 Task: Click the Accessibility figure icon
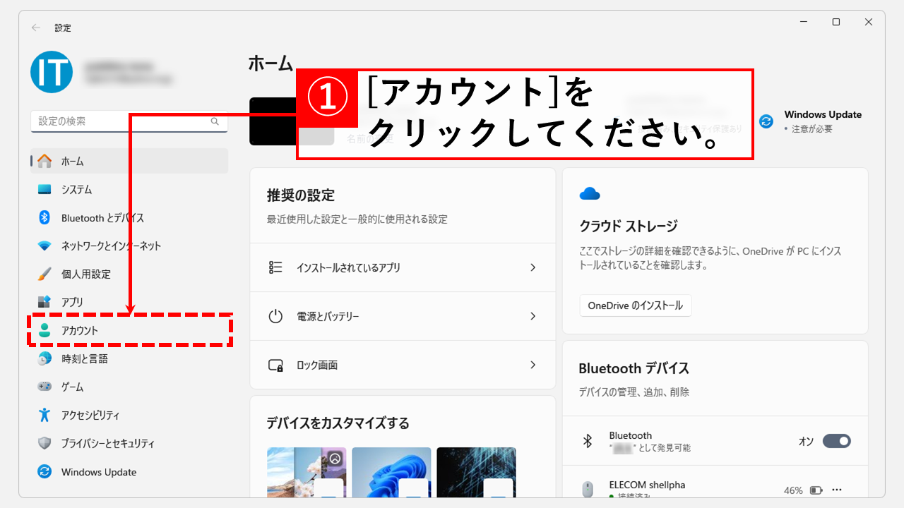[x=44, y=415]
